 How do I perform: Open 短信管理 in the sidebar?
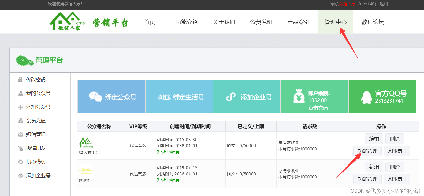(x=36, y=135)
